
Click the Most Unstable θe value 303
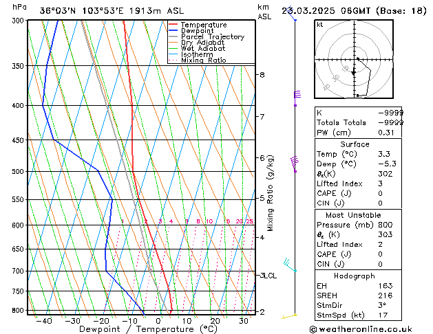tap(386, 234)
